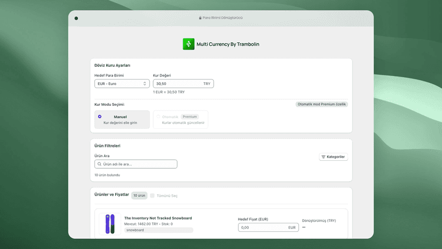
Task: Click the Otomatik mod Premium özellik badge
Action: 322,104
